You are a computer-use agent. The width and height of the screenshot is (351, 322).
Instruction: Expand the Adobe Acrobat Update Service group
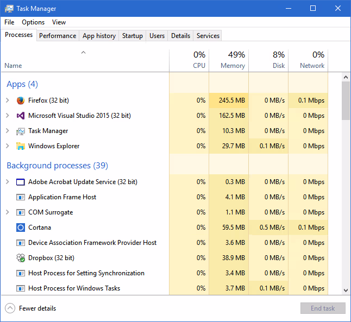pyautogui.click(x=8, y=182)
